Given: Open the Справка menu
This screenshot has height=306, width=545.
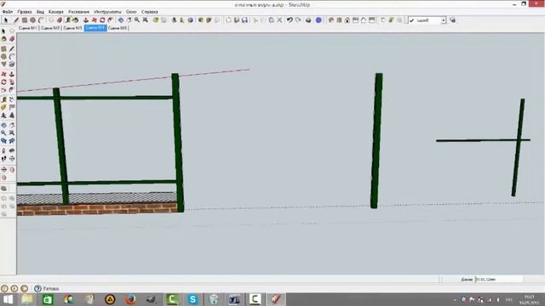Looking at the screenshot, I should [x=150, y=12].
